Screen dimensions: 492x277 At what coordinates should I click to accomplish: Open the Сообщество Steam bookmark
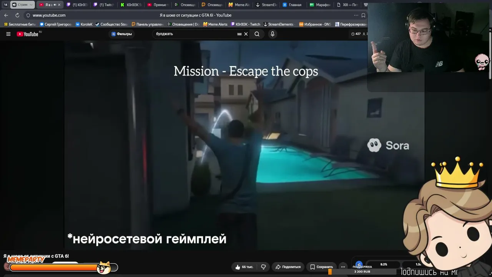pyautogui.click(x=111, y=24)
